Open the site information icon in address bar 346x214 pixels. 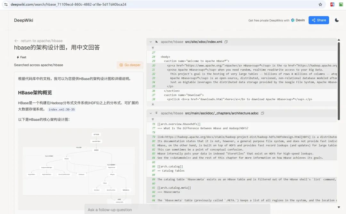[x=6, y=4]
